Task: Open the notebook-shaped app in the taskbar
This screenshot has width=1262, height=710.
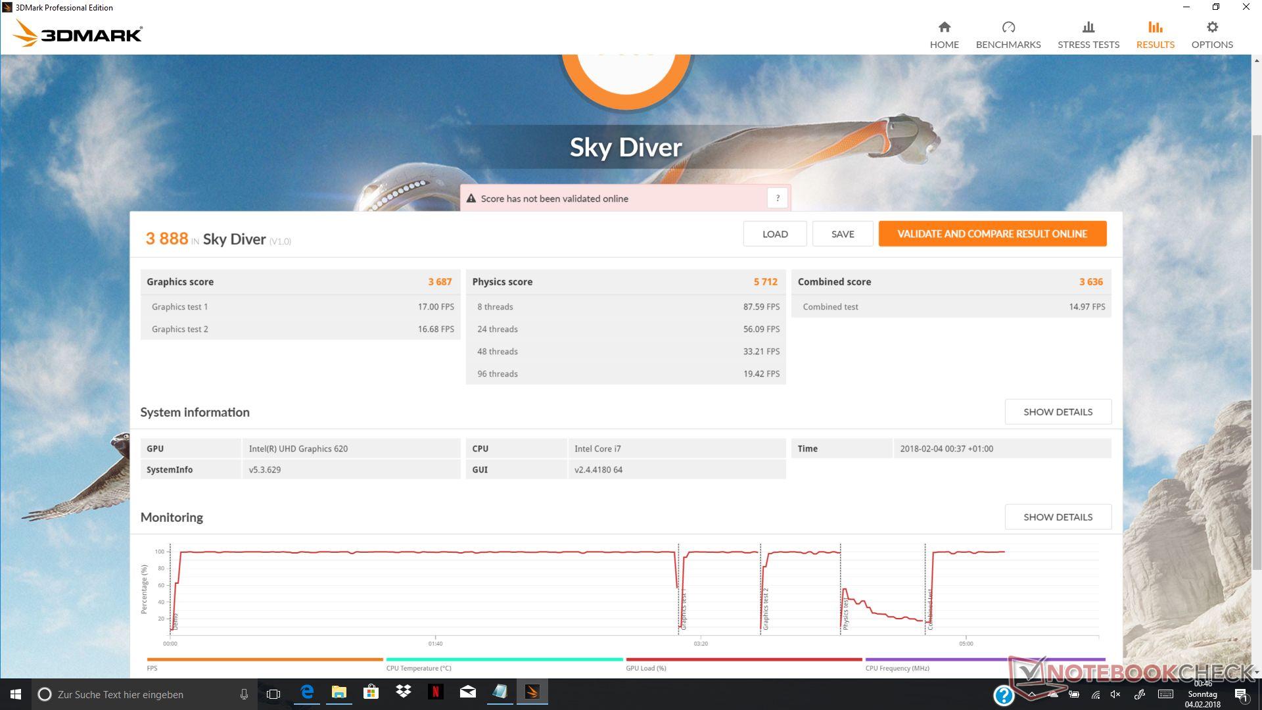Action: pos(500,693)
